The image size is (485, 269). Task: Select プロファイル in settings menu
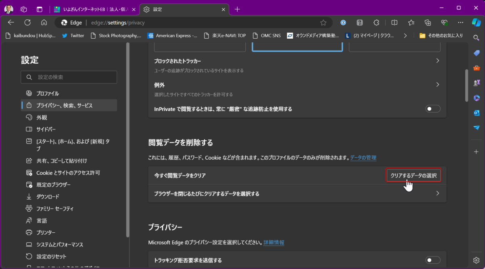point(47,94)
